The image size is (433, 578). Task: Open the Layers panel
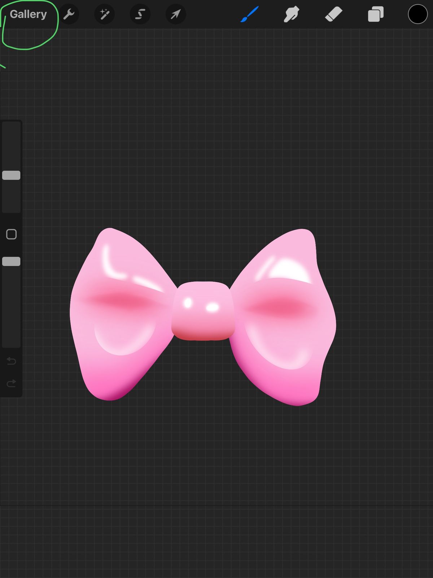point(376,14)
